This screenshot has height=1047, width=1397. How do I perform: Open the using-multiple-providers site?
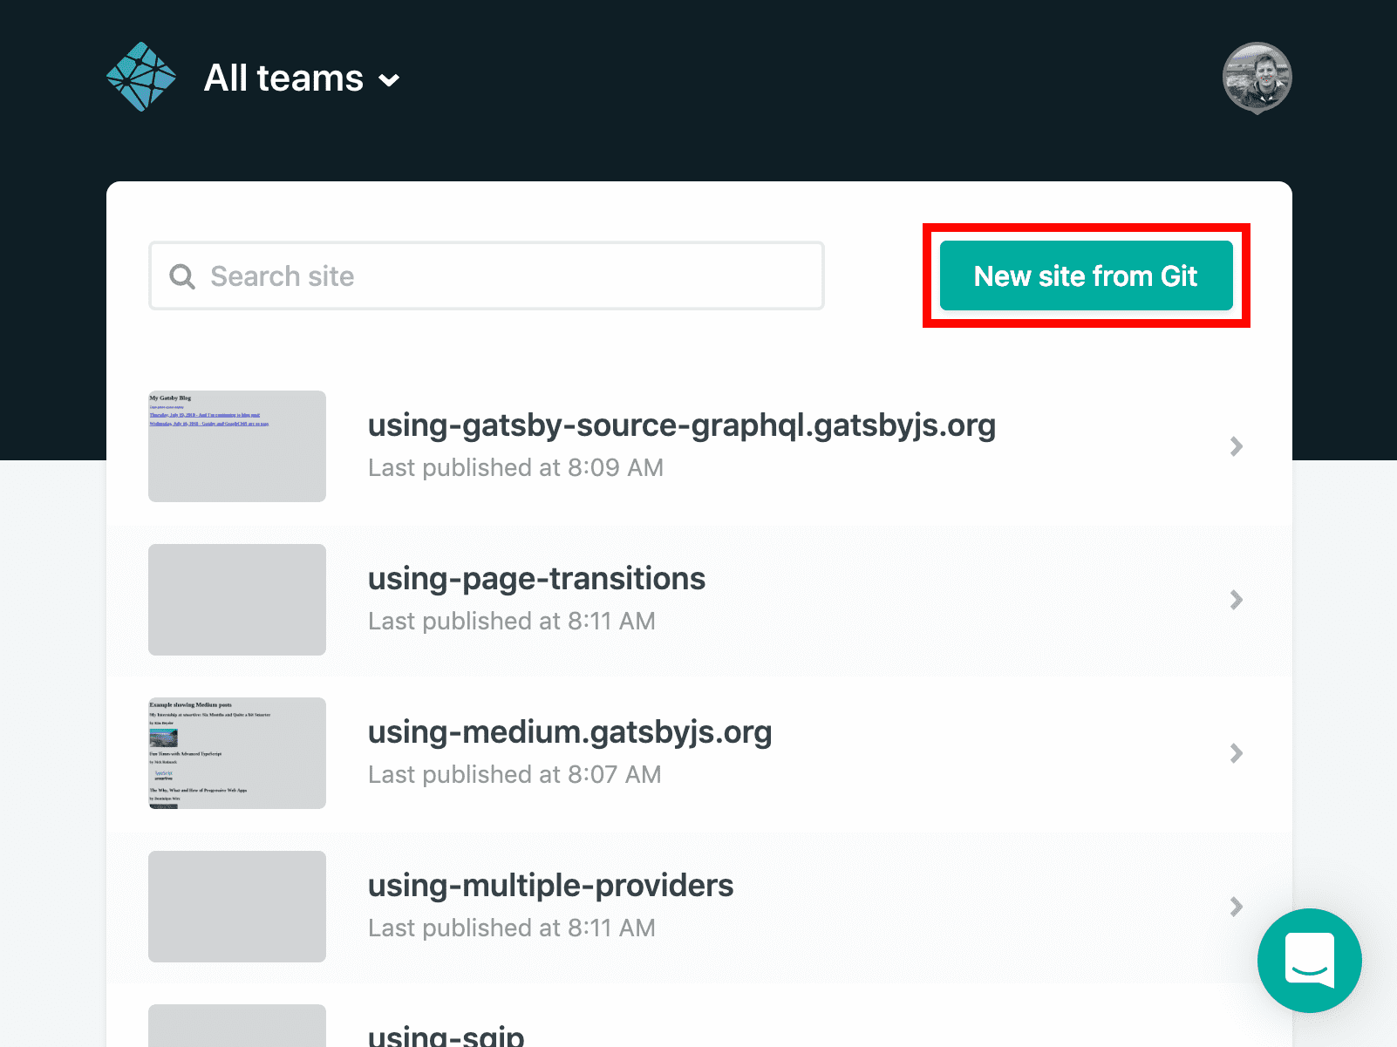point(550,886)
